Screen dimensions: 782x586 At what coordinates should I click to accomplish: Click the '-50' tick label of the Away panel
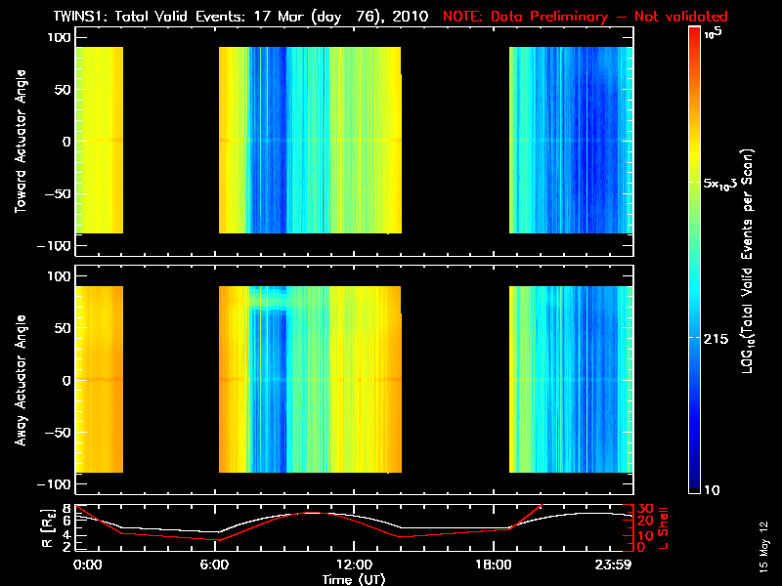(x=58, y=433)
